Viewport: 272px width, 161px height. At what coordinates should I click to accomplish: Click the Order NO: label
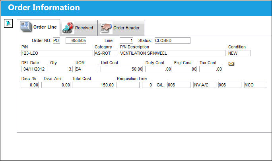point(41,40)
